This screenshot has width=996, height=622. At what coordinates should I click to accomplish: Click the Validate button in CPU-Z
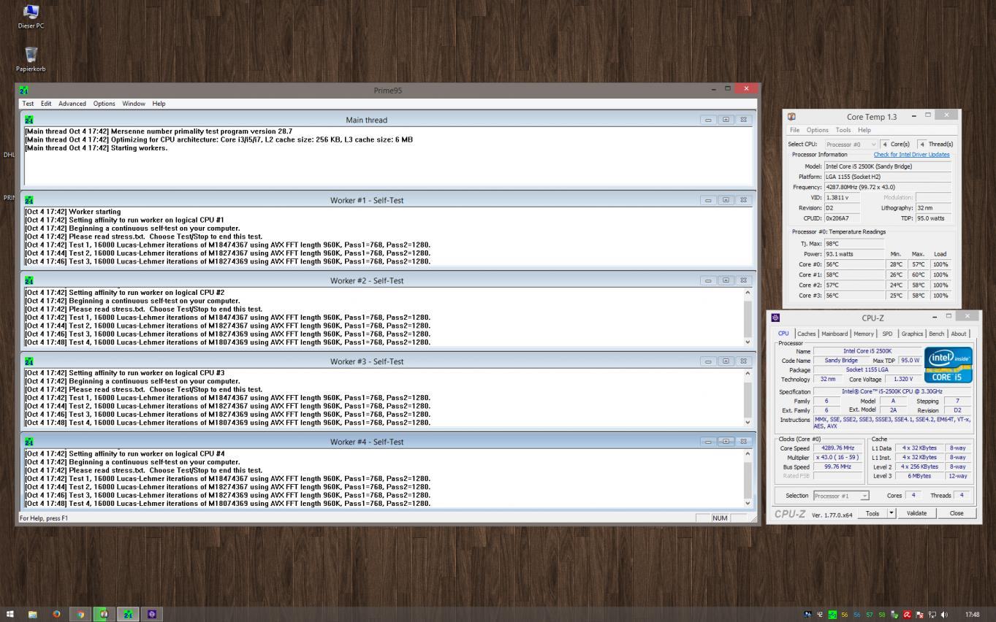[916, 513]
